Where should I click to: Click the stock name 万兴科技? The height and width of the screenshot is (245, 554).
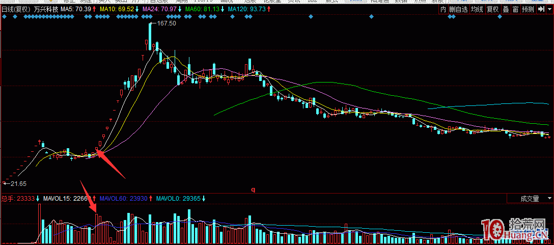tap(46, 10)
